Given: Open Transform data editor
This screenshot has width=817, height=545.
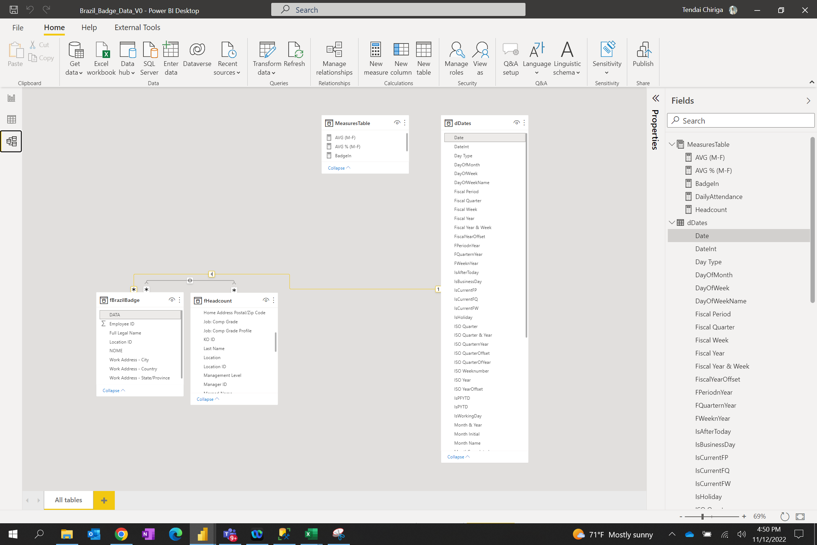Looking at the screenshot, I should point(267,59).
